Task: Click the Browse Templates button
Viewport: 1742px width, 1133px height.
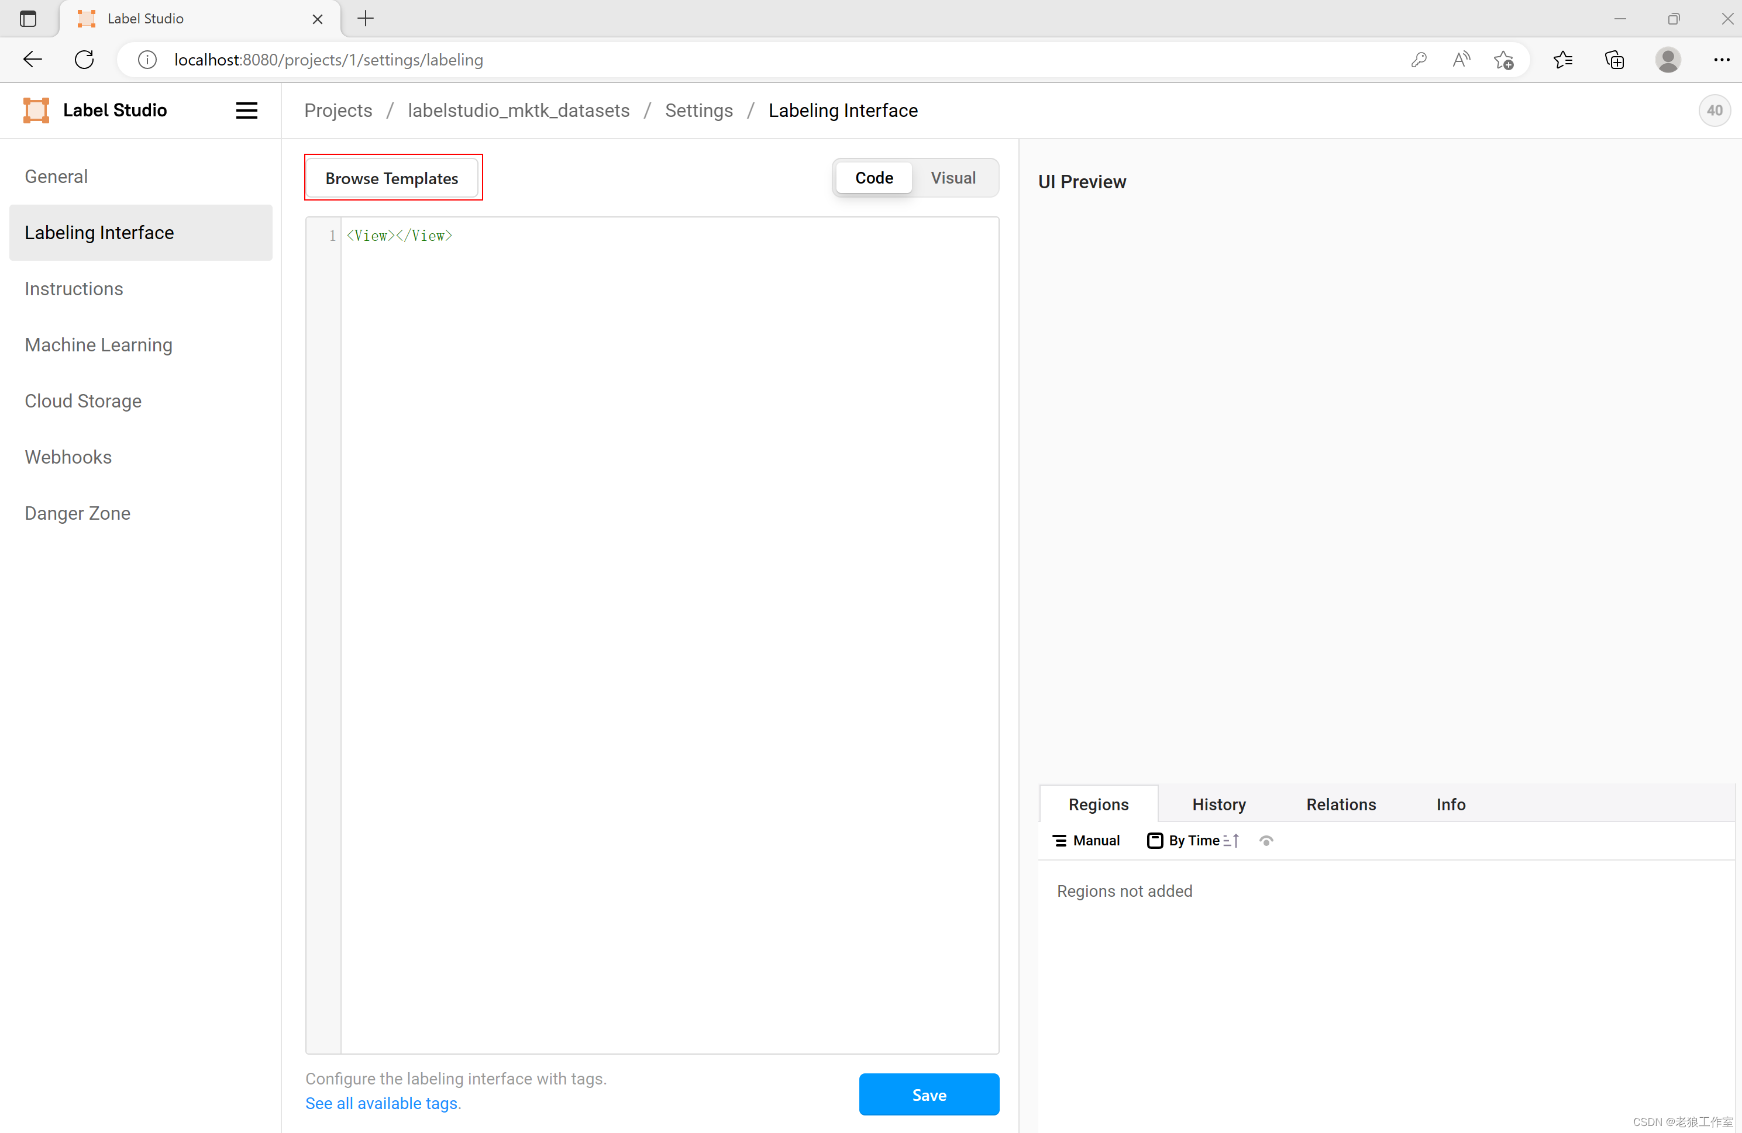Action: [391, 178]
